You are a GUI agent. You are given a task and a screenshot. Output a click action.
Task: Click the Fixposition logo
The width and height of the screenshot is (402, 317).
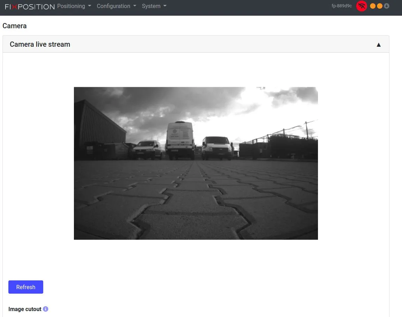pyautogui.click(x=30, y=7)
